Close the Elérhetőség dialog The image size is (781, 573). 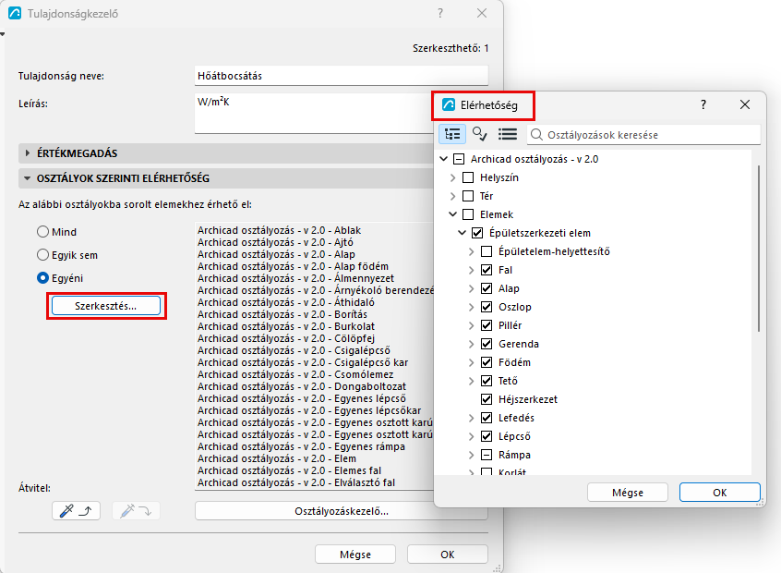click(745, 104)
